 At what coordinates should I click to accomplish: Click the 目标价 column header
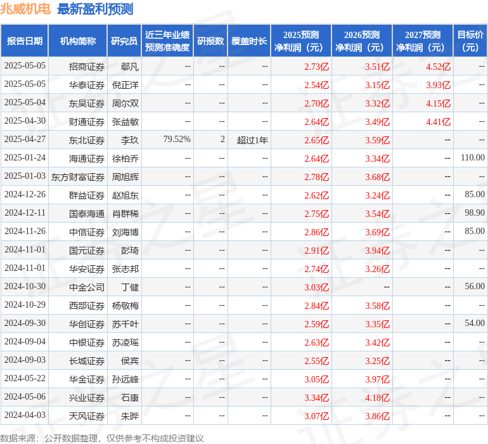470,41
